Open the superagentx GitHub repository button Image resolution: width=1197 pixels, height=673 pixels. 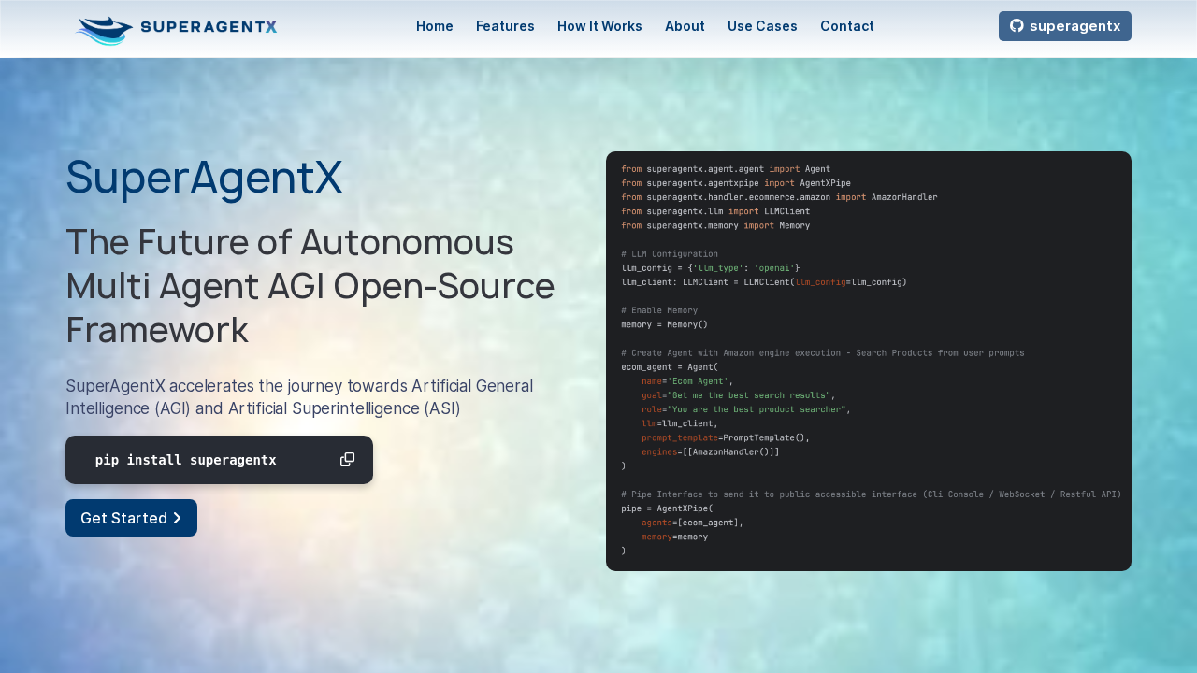[1064, 25]
